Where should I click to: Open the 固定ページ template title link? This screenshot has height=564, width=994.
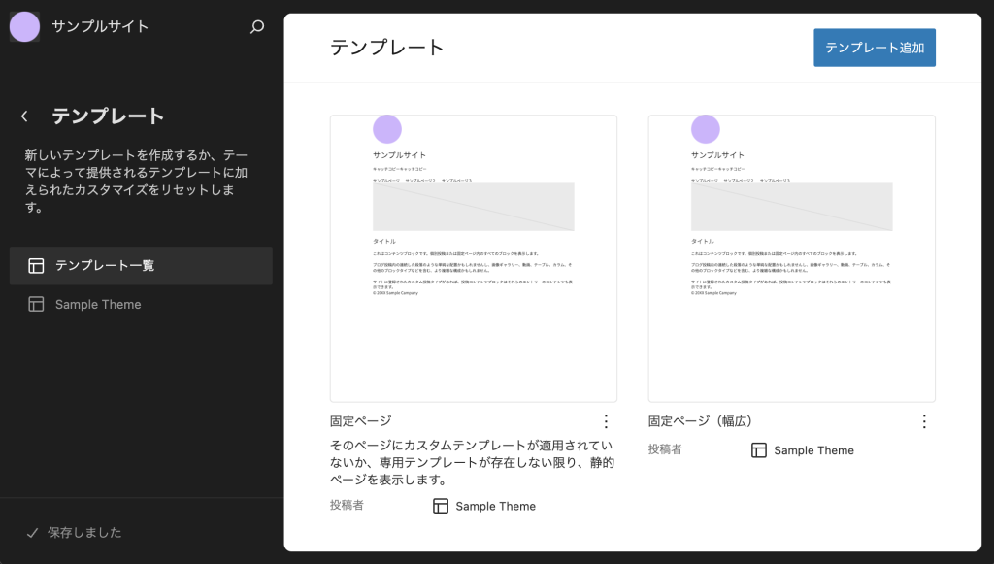point(361,421)
